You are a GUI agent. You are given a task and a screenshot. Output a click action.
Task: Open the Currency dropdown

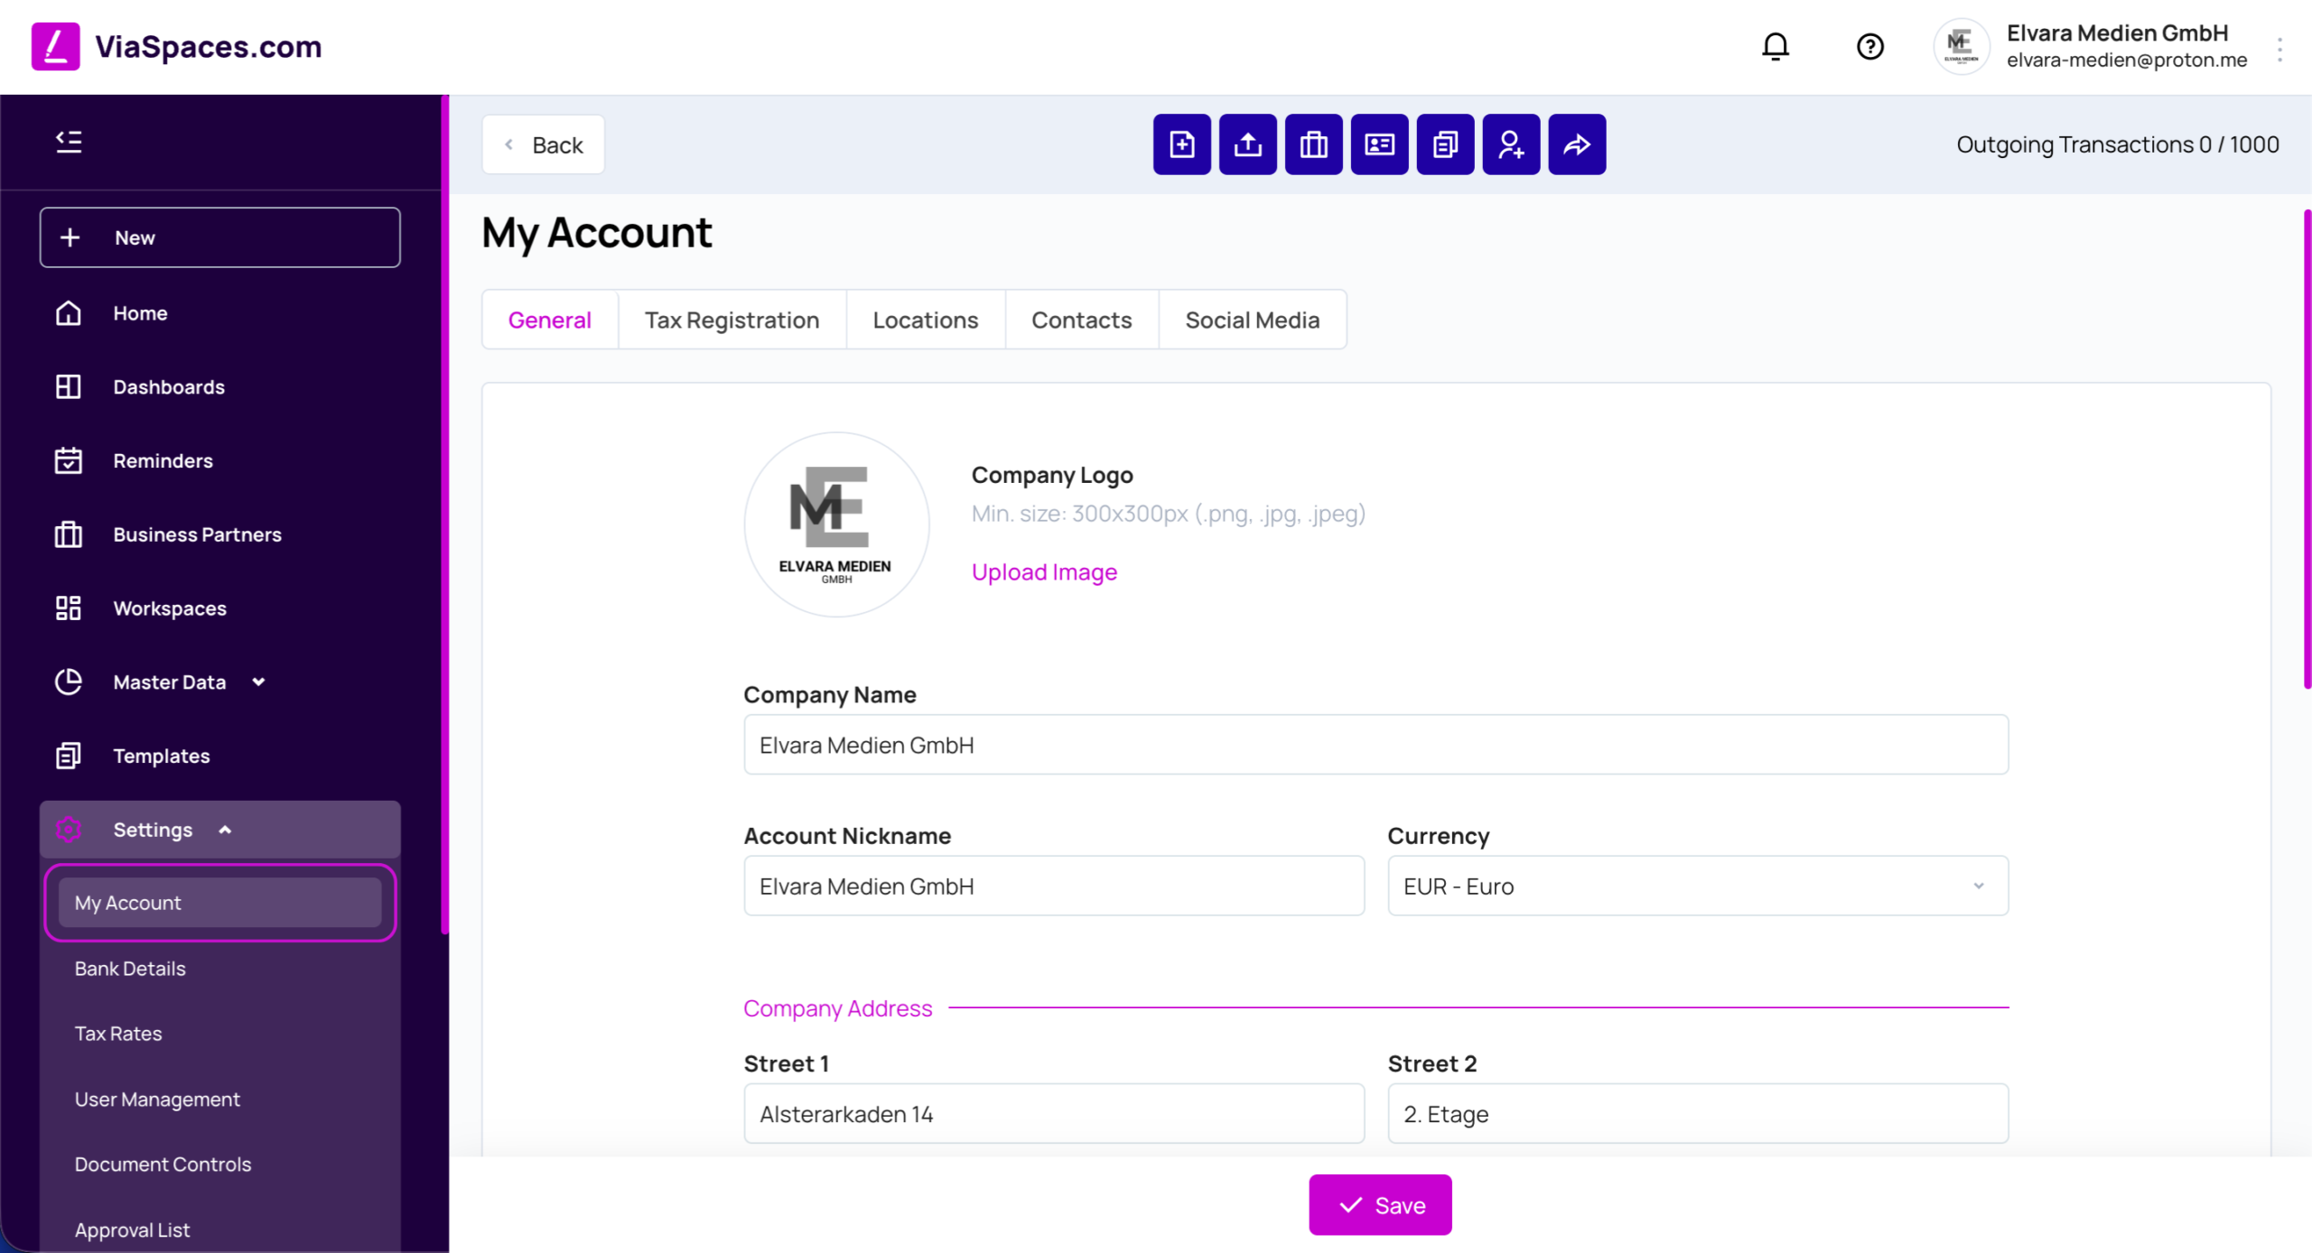[x=1698, y=886]
